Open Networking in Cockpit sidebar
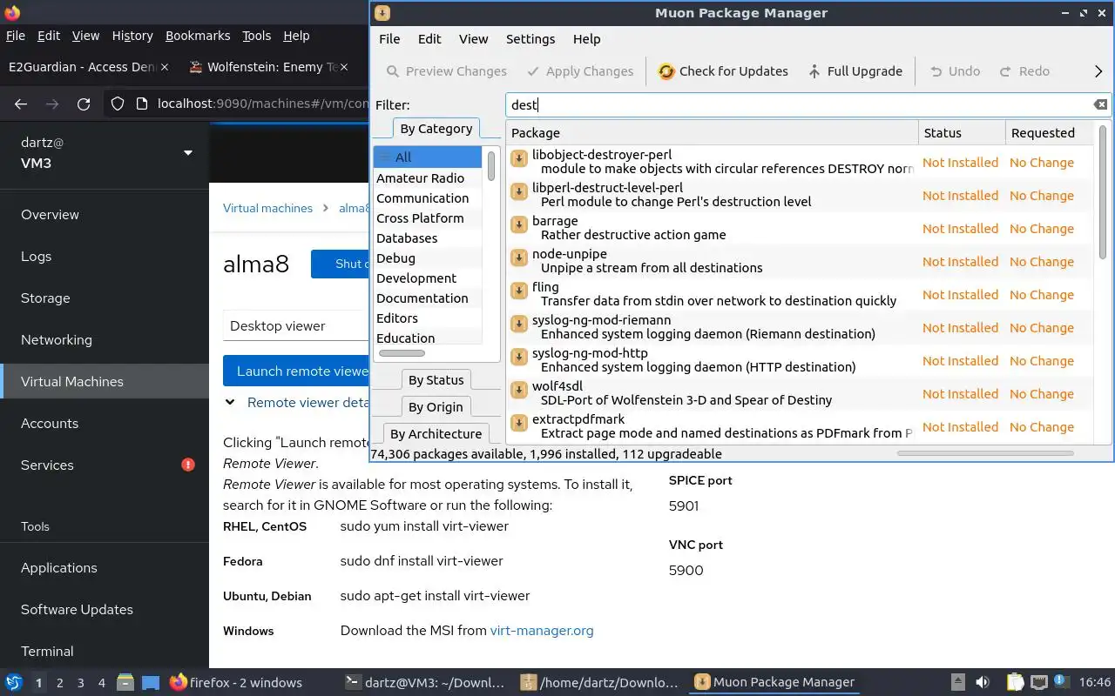 point(105,340)
